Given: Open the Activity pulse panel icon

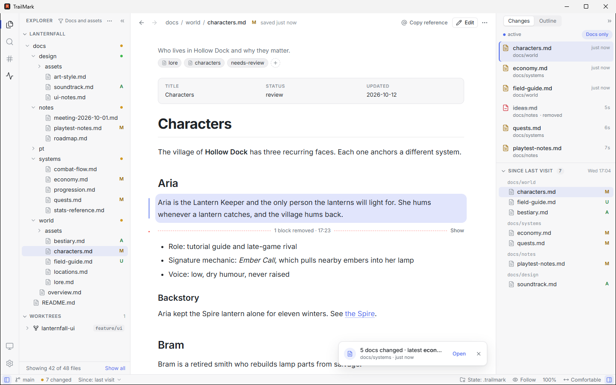Looking at the screenshot, I should coord(10,76).
